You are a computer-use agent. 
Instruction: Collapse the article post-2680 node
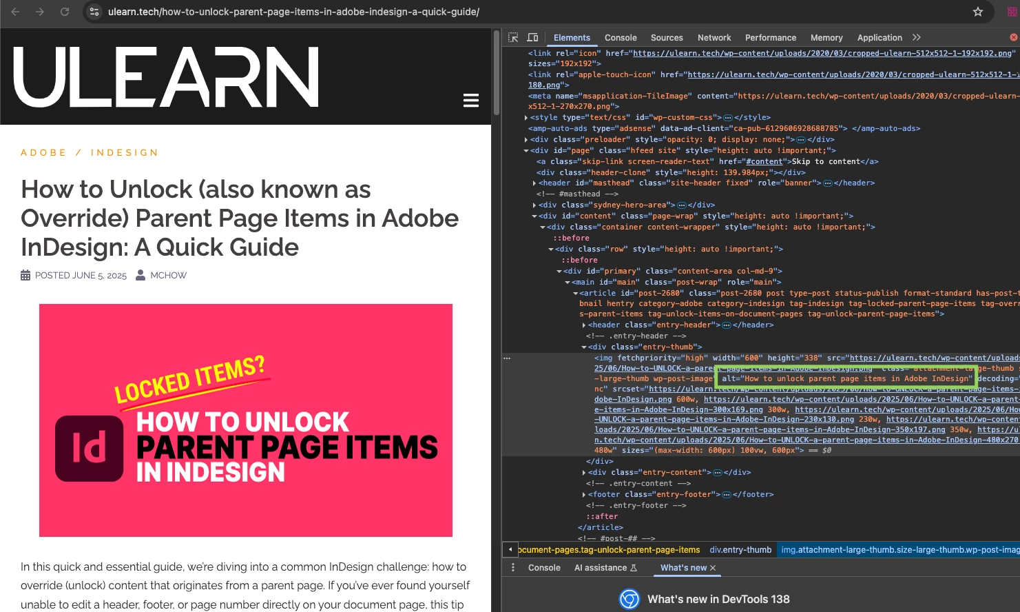[576, 294]
